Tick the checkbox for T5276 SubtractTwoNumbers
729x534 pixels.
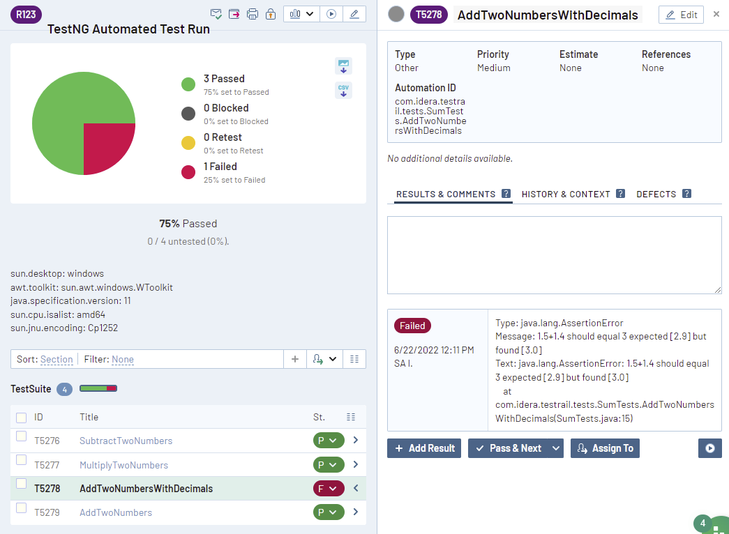21,436
